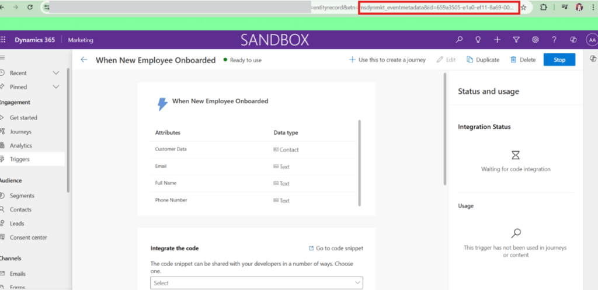The width and height of the screenshot is (598, 290).
Task: Open Consent center in sidebar
Action: pos(28,237)
